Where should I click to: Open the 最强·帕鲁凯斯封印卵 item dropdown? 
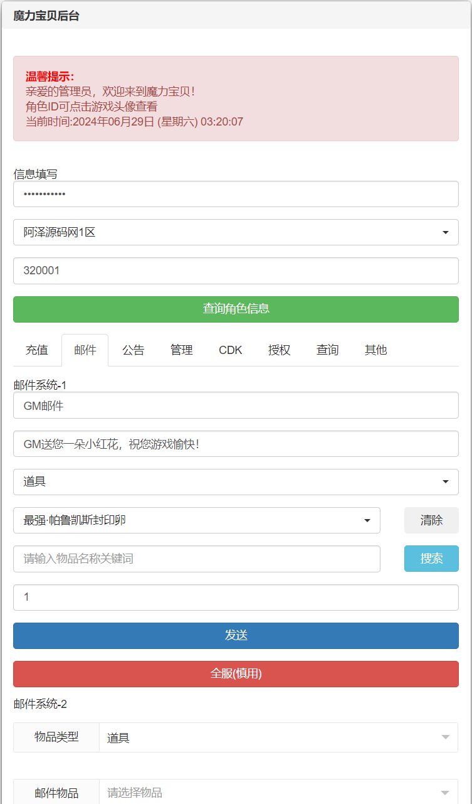197,520
